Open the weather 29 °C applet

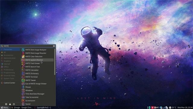[x=173, y=108]
